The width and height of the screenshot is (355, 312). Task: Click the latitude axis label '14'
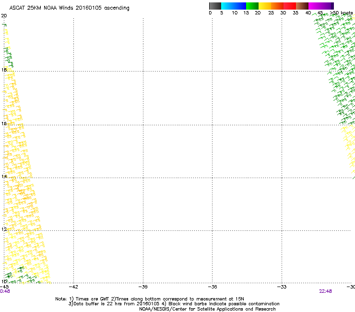tap(4, 176)
